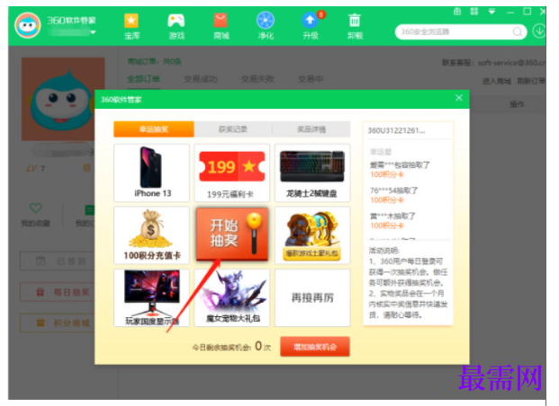Click the 100积分充值卡 prize tile
Viewport: 559px width, 406px height.
152,235
